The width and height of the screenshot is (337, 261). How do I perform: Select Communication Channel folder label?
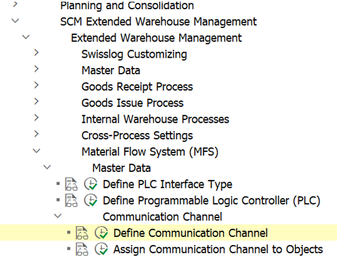click(x=163, y=217)
